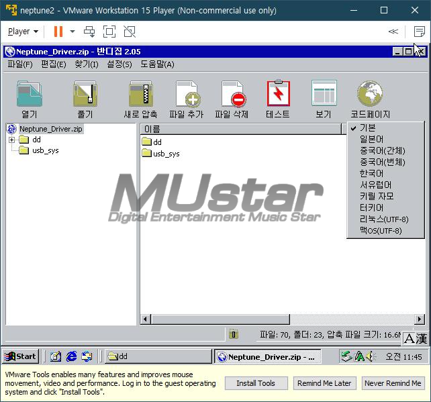Run the 테스트 (Test) archive tool
431x402 pixels.
278,93
